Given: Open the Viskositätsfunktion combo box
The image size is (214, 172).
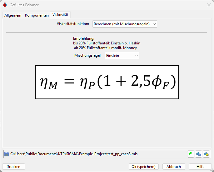Looking at the screenshot, I should (x=125, y=24).
